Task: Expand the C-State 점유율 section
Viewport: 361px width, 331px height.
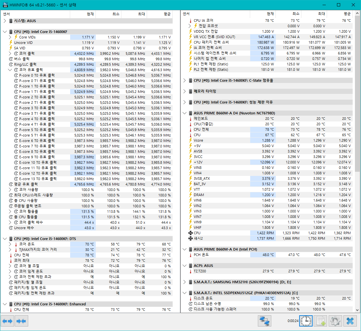Action: pos(185,80)
